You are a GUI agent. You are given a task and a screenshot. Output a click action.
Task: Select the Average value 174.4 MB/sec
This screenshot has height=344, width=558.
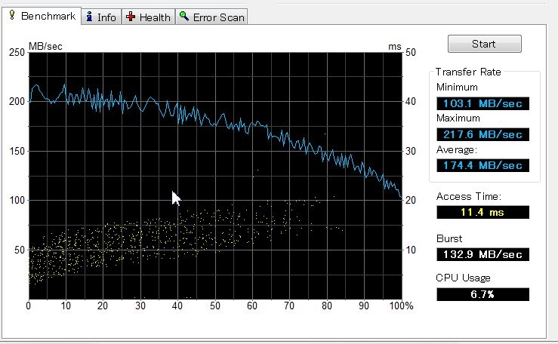[x=482, y=166]
